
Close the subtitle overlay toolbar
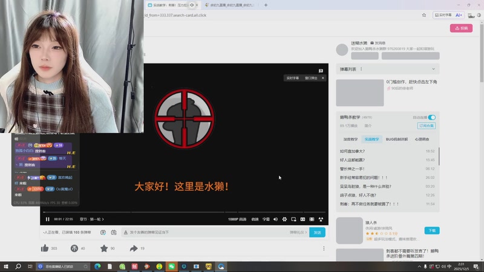click(x=323, y=78)
